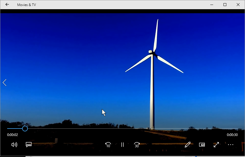Click the back arrow in the title bar
Image resolution: width=245 pixels, height=157 pixels.
point(7,5)
